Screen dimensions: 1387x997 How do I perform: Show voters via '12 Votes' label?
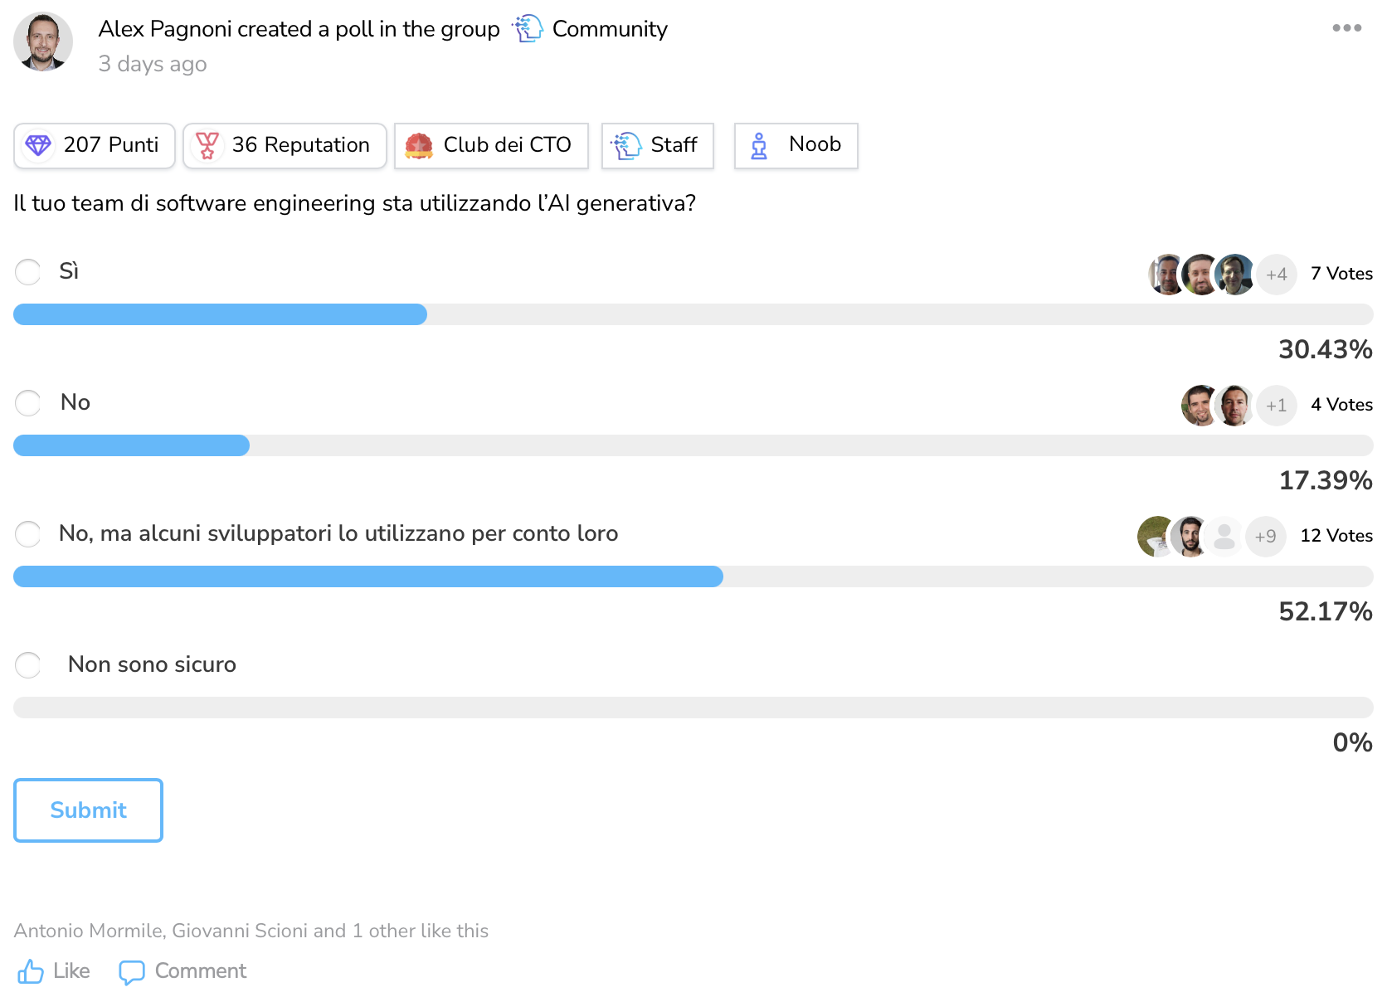[1336, 536]
